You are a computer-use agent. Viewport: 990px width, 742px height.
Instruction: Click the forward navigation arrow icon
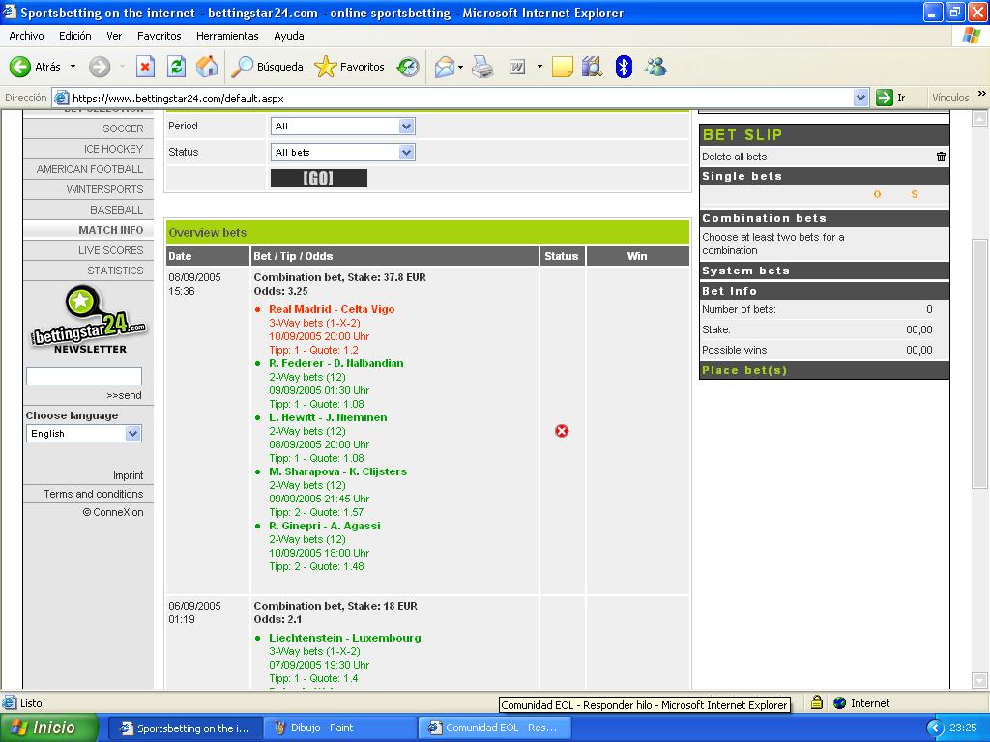(100, 67)
